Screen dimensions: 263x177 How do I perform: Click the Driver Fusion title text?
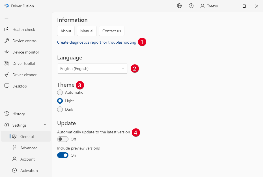[x=22, y=6]
